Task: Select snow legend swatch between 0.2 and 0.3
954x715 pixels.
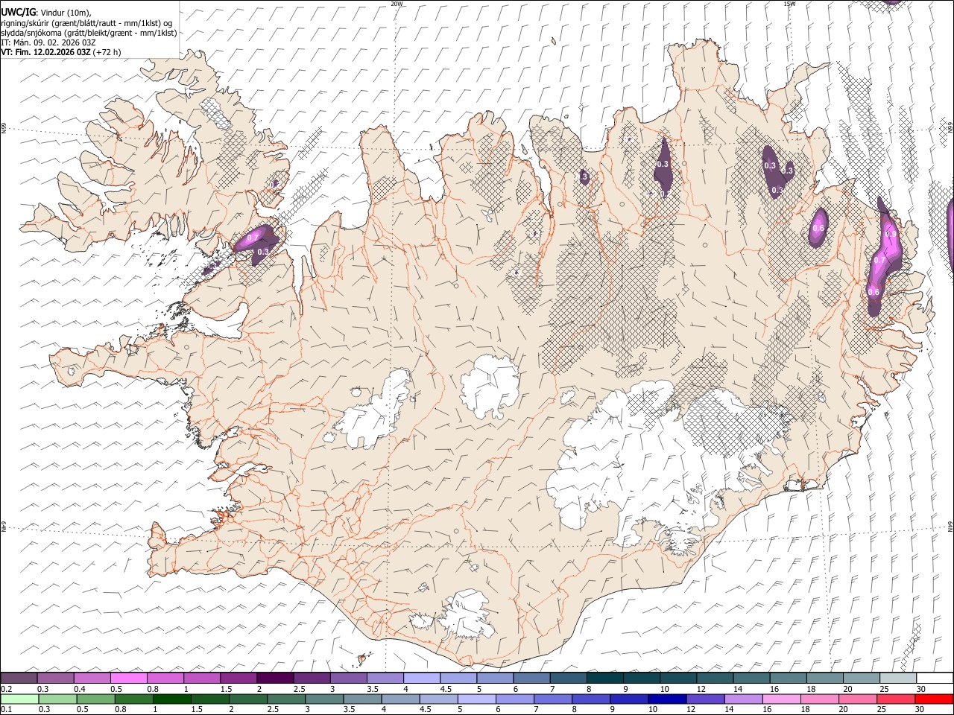Action: [19, 678]
